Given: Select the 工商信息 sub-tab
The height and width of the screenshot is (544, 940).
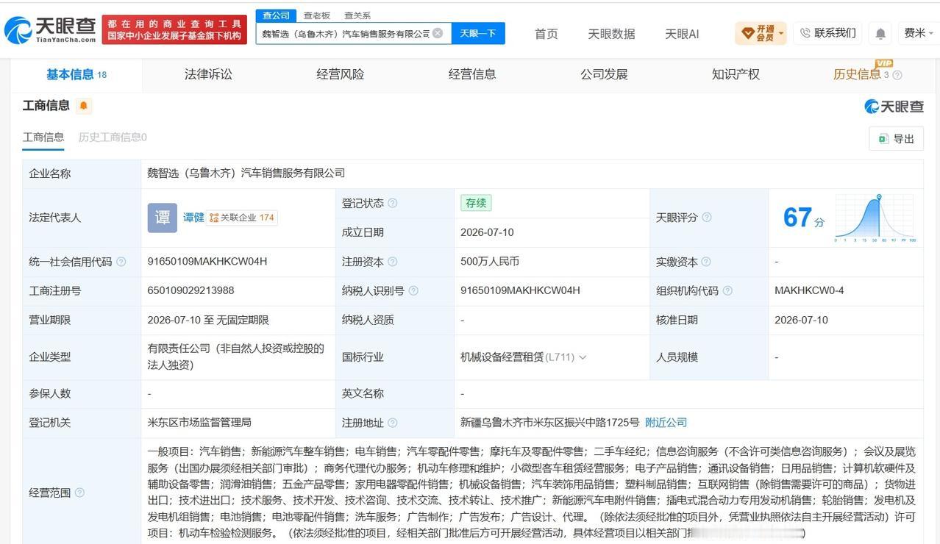Looking at the screenshot, I should (43, 137).
